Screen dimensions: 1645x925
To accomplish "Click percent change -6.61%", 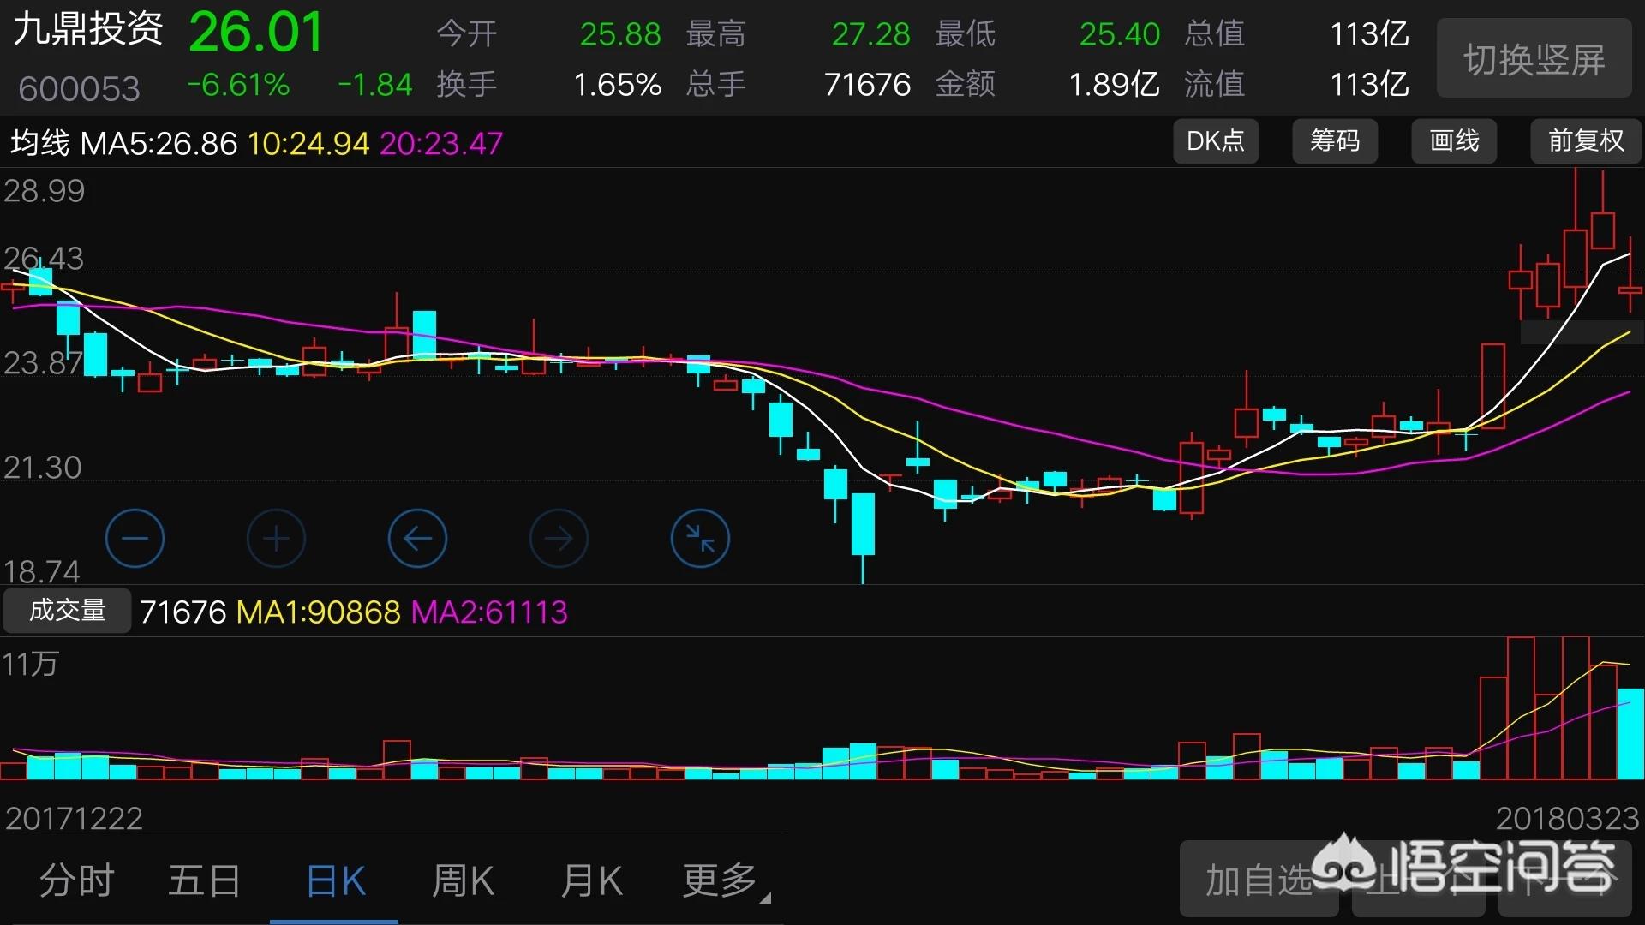I will tap(238, 85).
